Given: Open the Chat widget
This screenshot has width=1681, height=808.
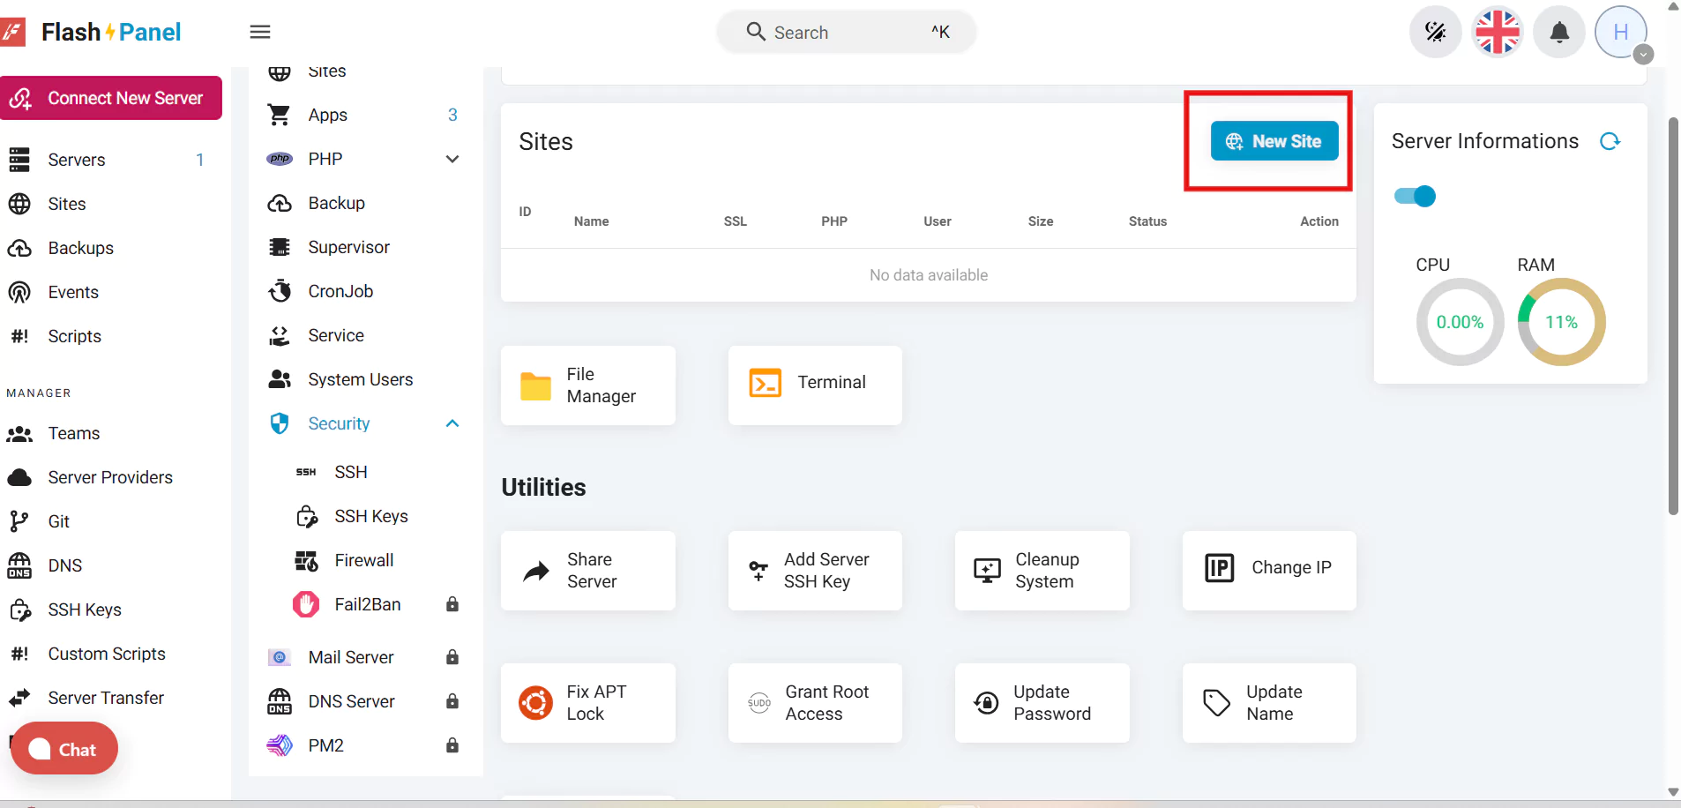Looking at the screenshot, I should (x=64, y=749).
